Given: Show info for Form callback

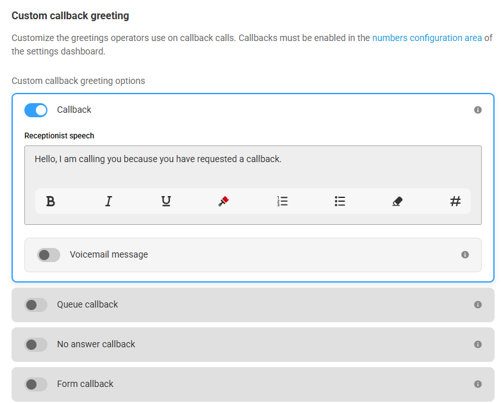Looking at the screenshot, I should pos(478,384).
